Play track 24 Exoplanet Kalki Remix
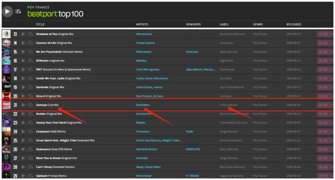This screenshot has height=180, width=335. pos(23,132)
